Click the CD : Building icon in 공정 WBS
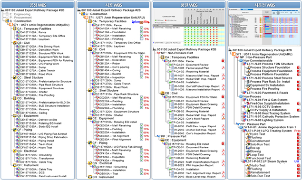The width and height of the screenshot is (302, 180). tap(14, 98)
